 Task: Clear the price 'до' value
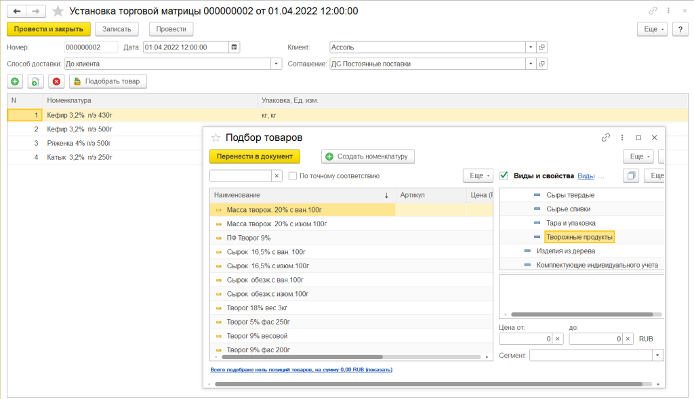tap(628, 339)
